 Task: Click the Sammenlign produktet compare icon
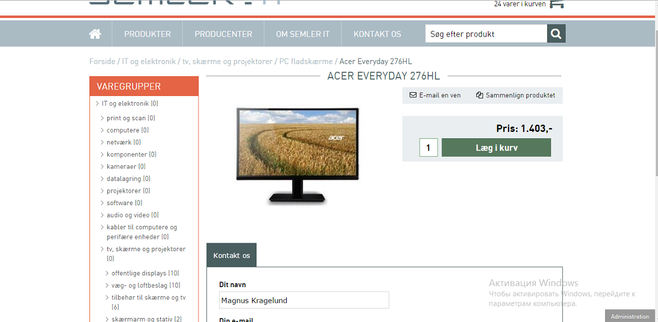pyautogui.click(x=480, y=95)
